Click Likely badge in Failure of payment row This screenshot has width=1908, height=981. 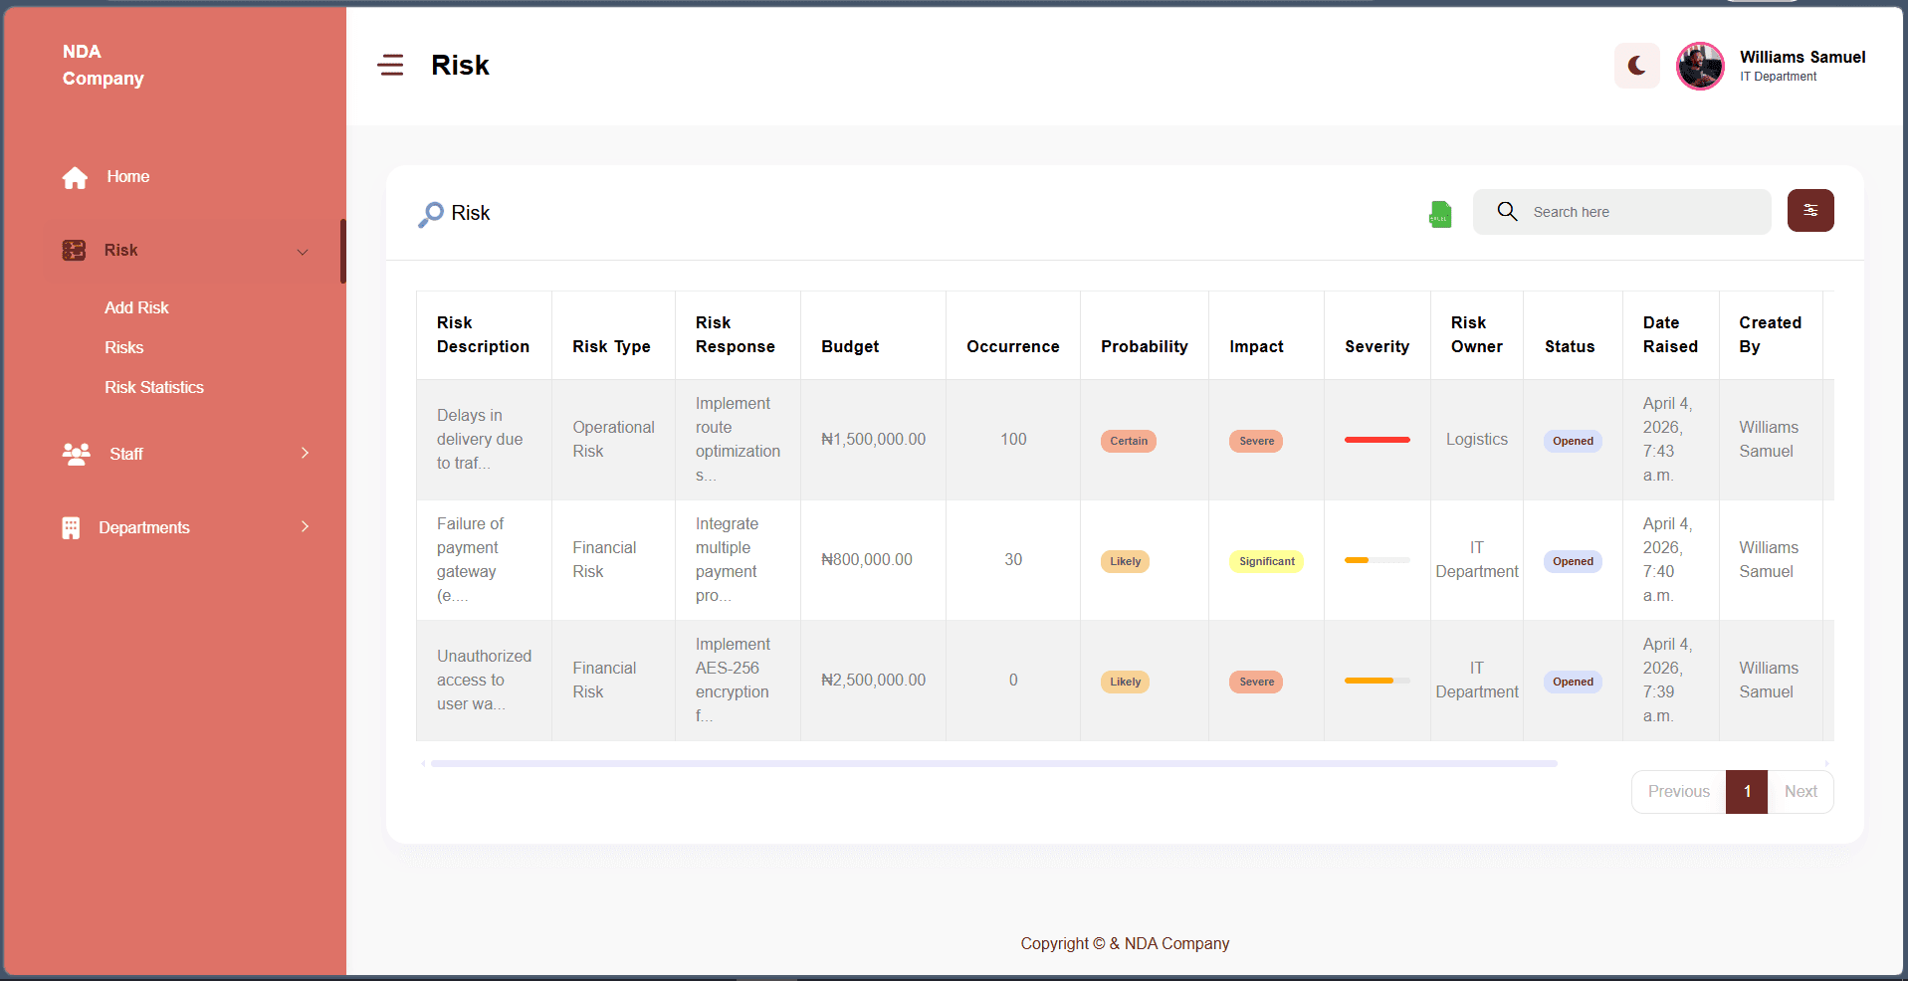click(1125, 561)
